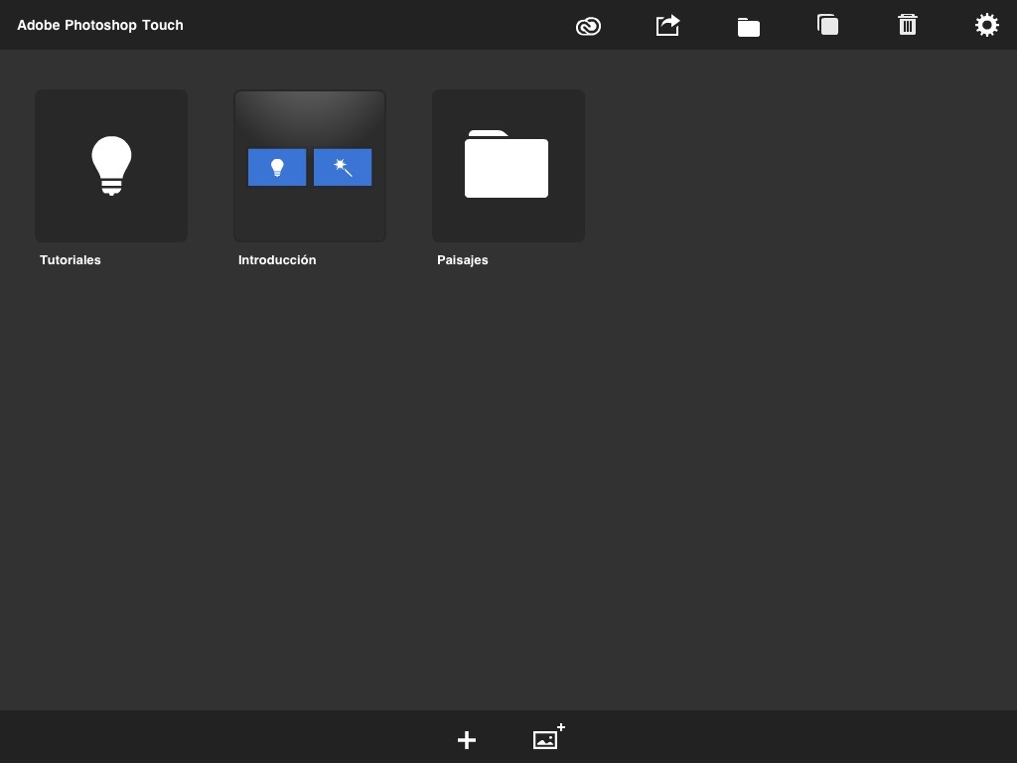Tap the blue magic wand tile

pos(343,168)
